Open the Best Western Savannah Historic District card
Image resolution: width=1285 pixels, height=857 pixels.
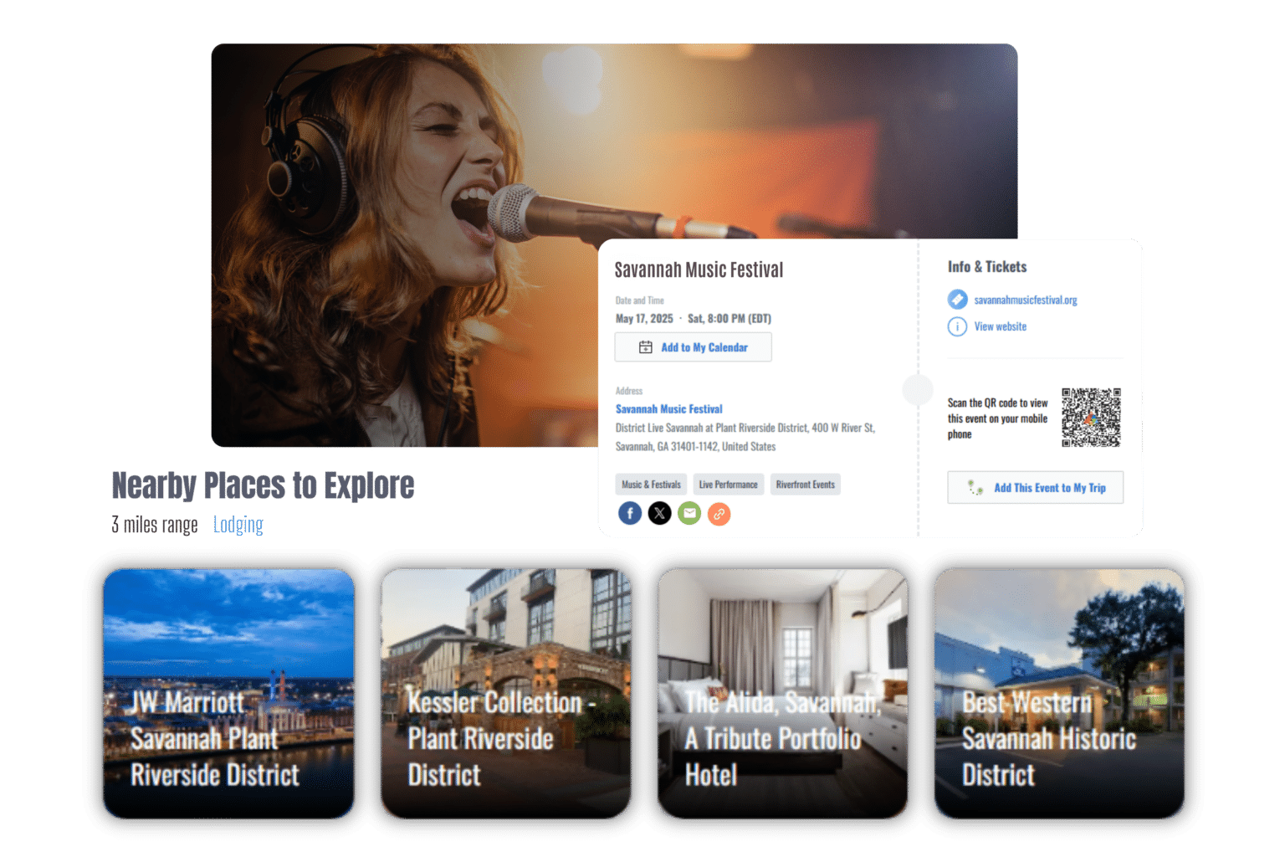click(1060, 694)
